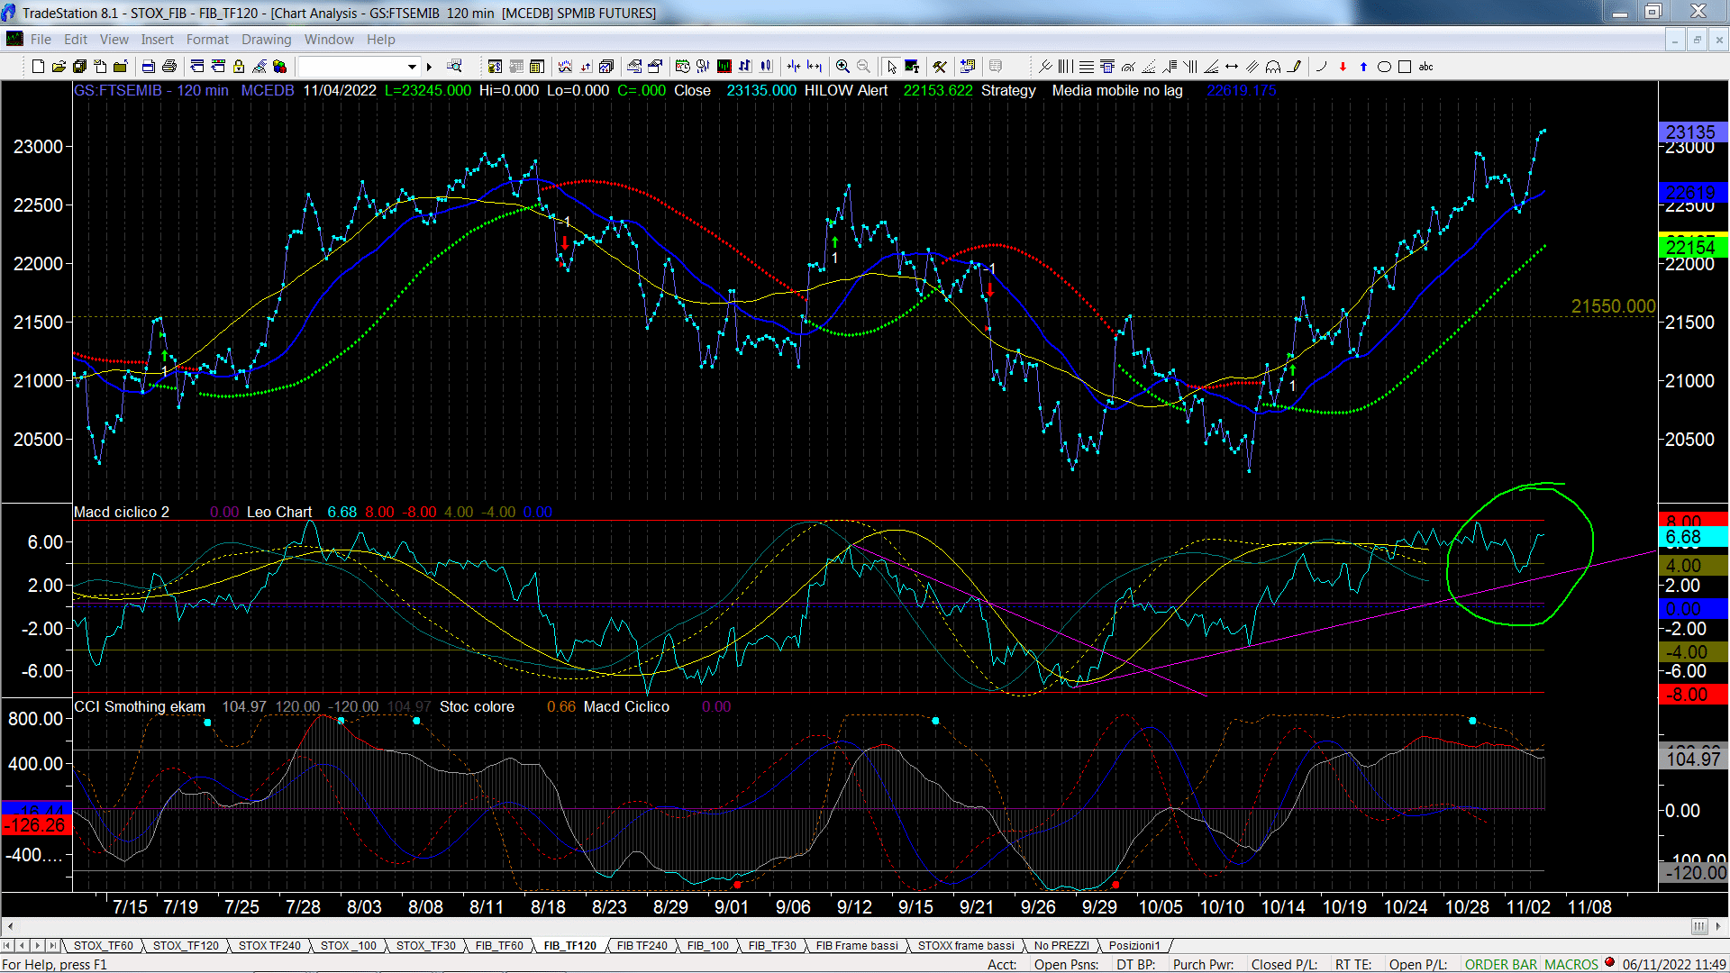Click into the symbol command line field
Image resolution: width=1730 pixels, height=973 pixels.
click(x=351, y=67)
